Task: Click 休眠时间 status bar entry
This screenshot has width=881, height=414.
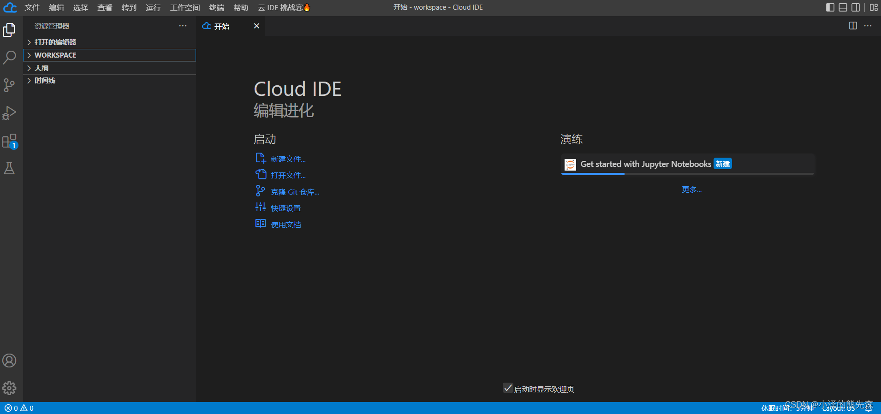Action: click(787, 408)
